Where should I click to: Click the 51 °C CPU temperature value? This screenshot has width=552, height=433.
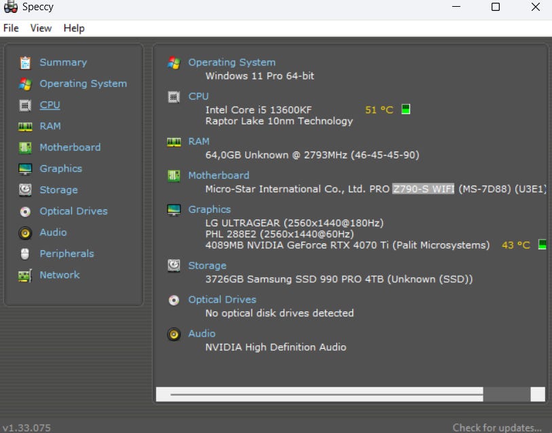pos(379,110)
